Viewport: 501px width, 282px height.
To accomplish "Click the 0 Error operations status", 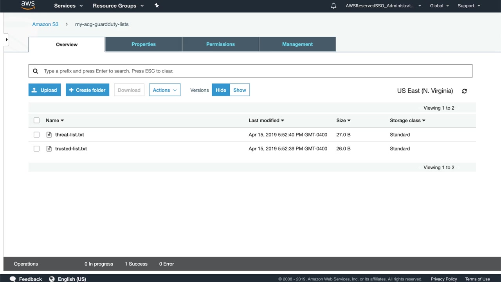I will [x=167, y=264].
